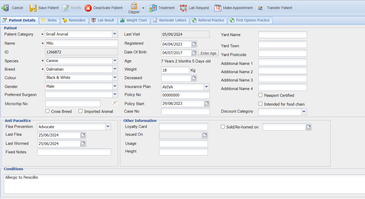365x199 pixels.
Task: Open calendar picker for Issued On
Action: [205, 135]
